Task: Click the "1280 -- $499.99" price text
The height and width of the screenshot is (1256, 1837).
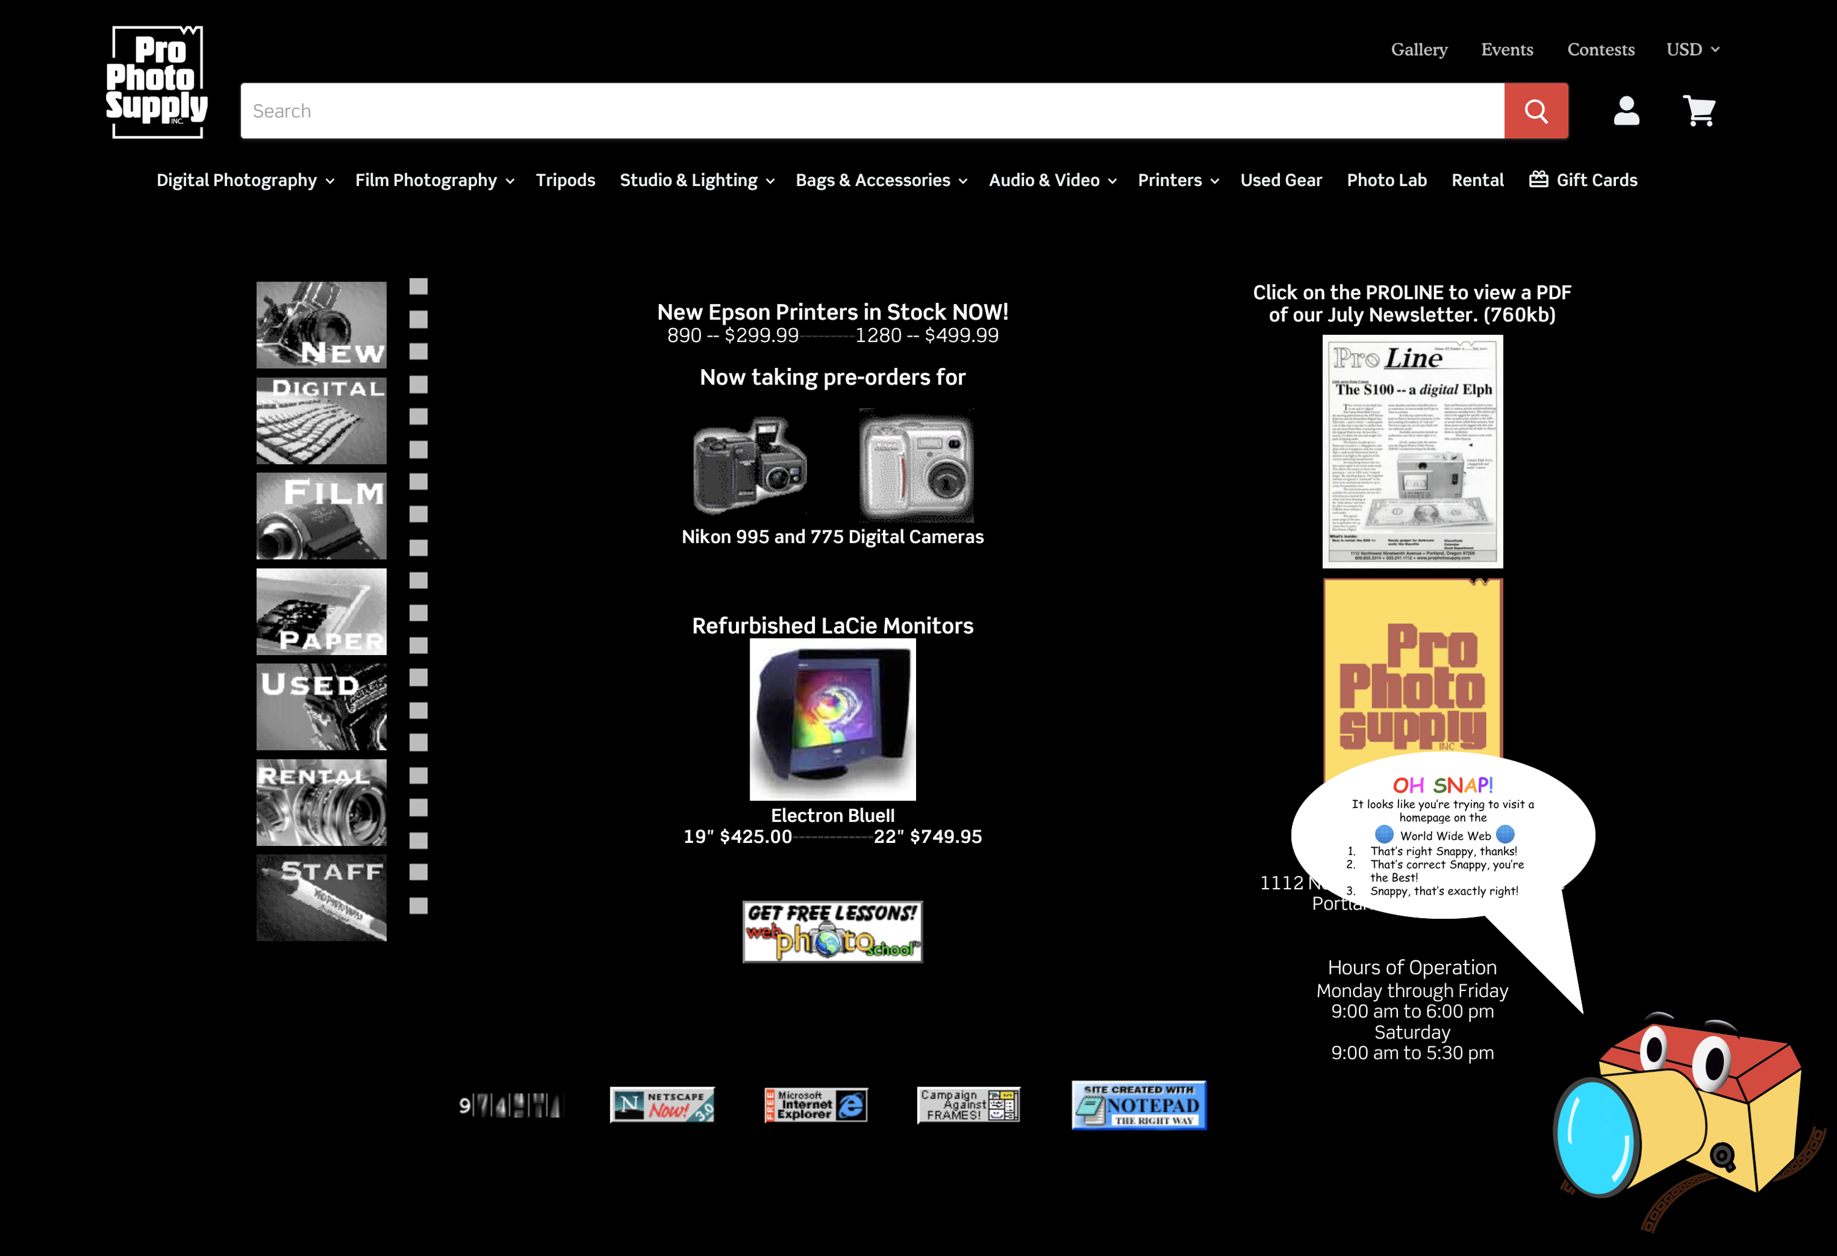Action: pyautogui.click(x=926, y=335)
